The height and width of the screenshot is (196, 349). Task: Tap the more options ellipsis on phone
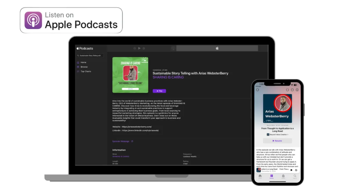click(297, 90)
